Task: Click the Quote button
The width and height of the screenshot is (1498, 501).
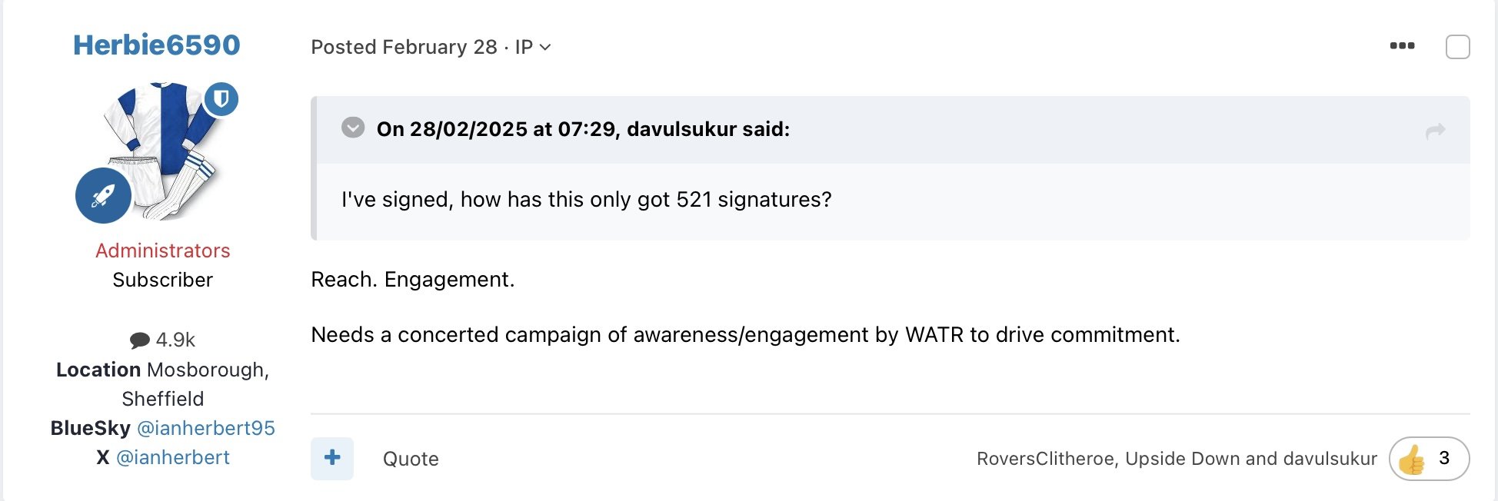Action: (x=411, y=459)
